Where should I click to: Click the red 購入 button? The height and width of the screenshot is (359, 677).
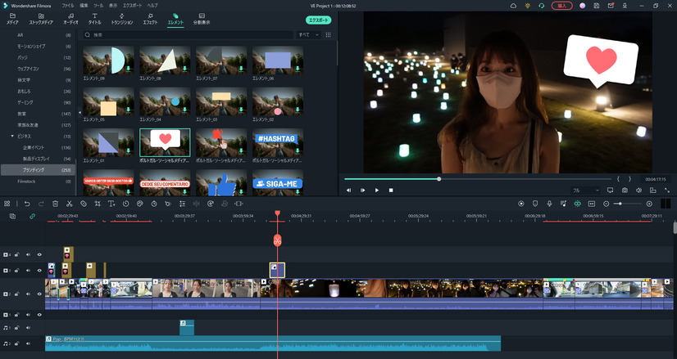coord(562,6)
